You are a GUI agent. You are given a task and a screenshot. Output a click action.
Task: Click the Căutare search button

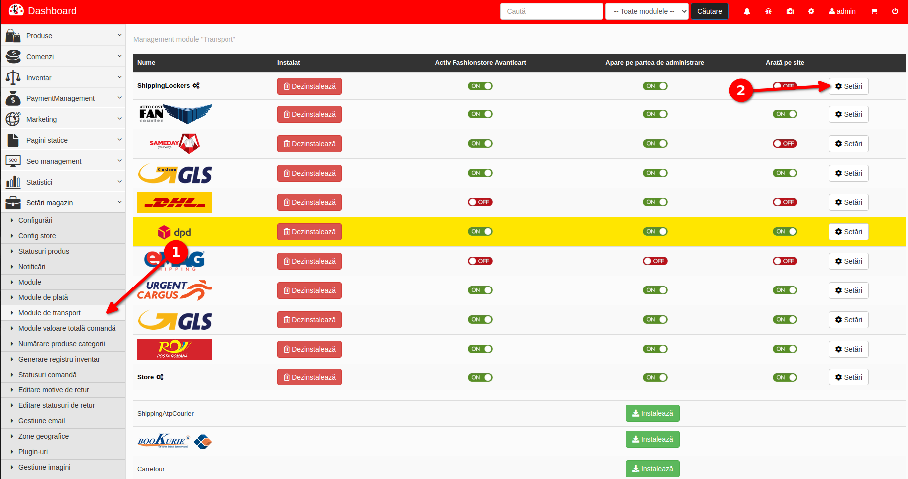[x=709, y=11]
